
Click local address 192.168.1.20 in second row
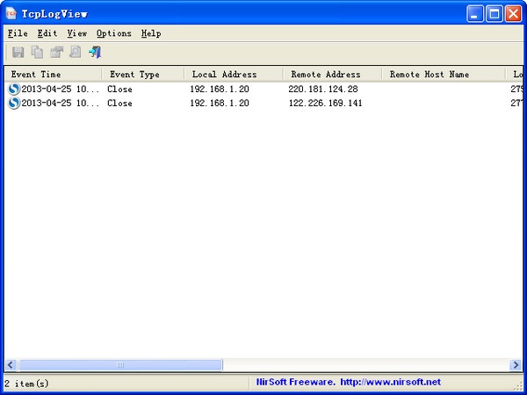[220, 103]
